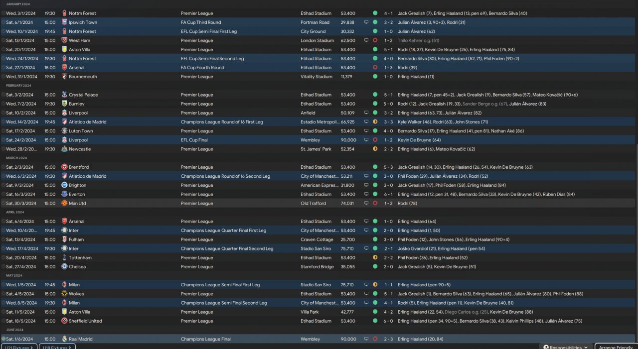
Task: Click the Fulham club crest
Action: pos(64,239)
